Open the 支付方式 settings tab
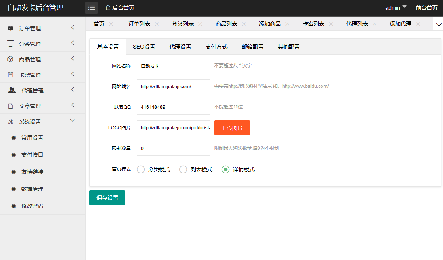Screen dimensions: 443x260 click(x=216, y=47)
